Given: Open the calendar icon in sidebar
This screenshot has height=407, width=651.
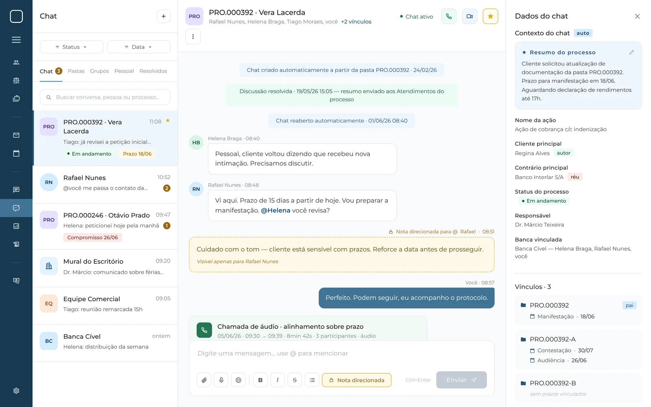Looking at the screenshot, I should tap(16, 153).
